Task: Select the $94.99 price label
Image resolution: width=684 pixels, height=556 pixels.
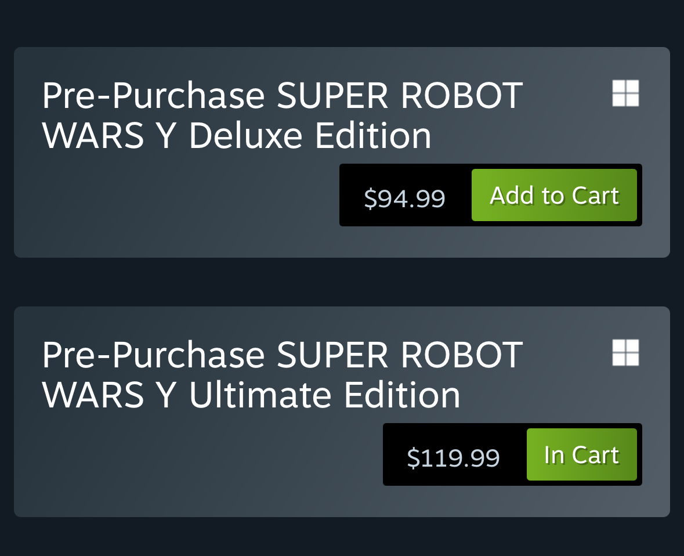Action: point(404,198)
